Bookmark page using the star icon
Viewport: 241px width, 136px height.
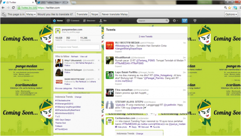[230, 8]
